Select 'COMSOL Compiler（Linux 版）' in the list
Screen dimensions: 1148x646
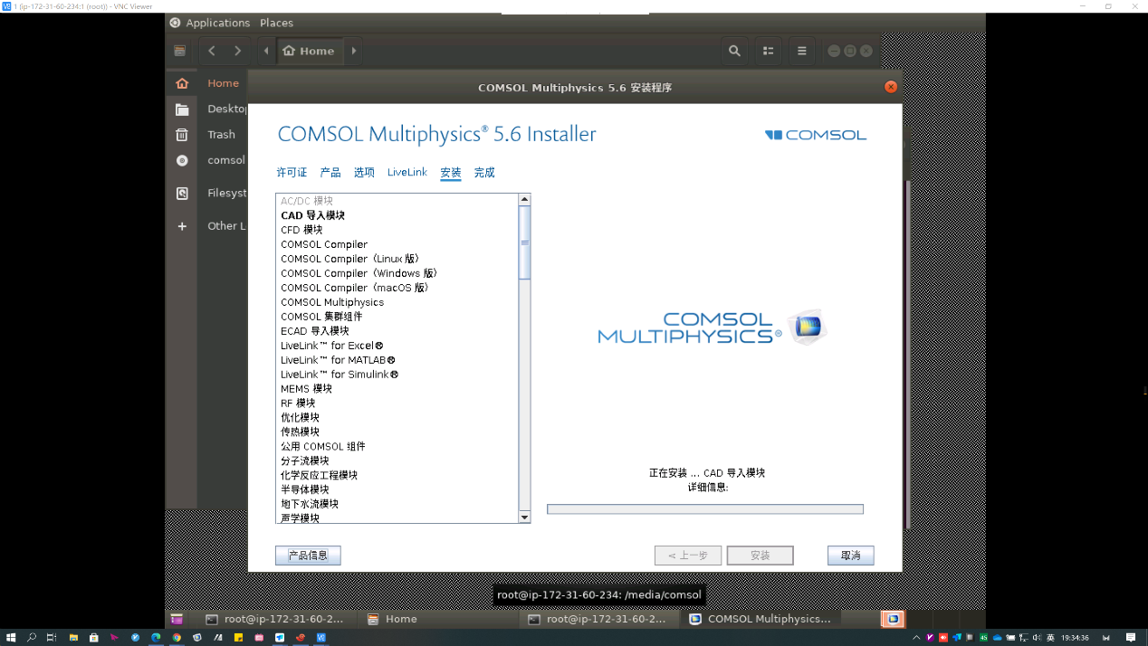click(350, 259)
